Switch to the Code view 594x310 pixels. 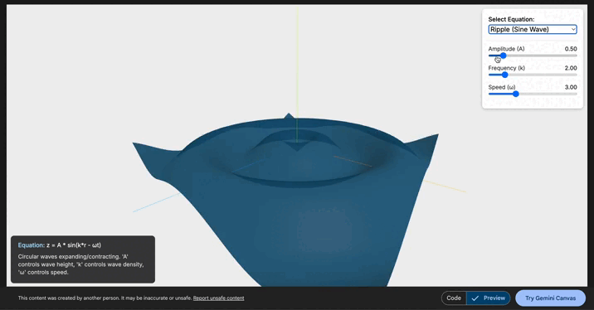tap(454, 298)
